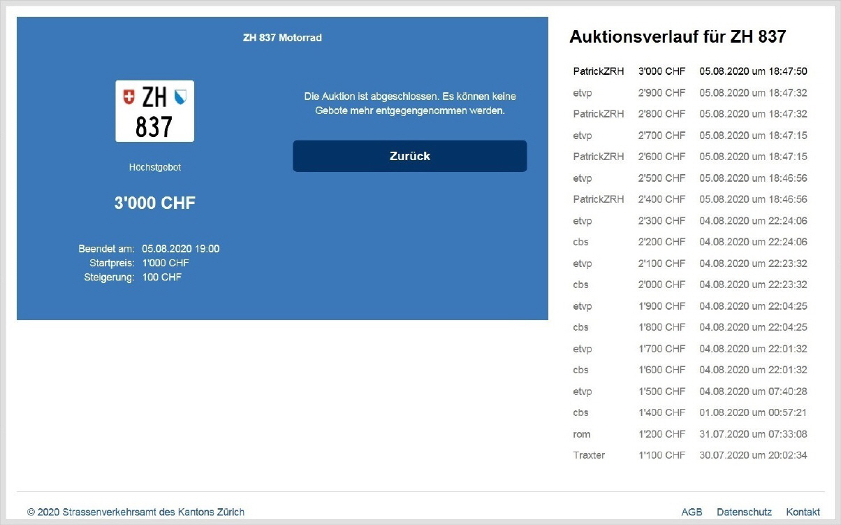
Task: Click the Steigerung 100 CHF value
Action: (x=161, y=278)
